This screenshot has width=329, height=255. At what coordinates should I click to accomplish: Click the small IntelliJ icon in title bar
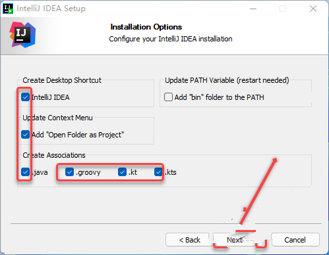click(8, 9)
